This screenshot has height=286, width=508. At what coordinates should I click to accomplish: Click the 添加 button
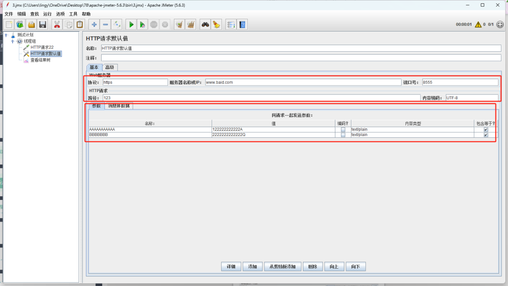tap(252, 267)
